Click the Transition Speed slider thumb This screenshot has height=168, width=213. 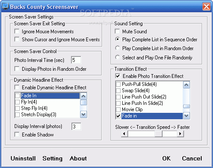coord(158,133)
